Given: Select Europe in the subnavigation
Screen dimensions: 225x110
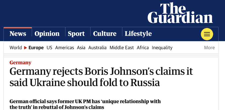Looking at the screenshot, I should point(36,48).
